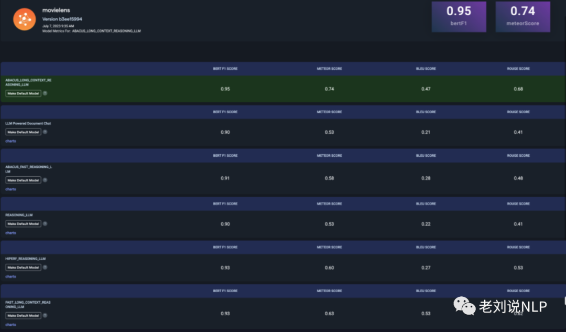Click the LLM Powered Document Chat model name
This screenshot has width=566, height=332.
(28, 123)
